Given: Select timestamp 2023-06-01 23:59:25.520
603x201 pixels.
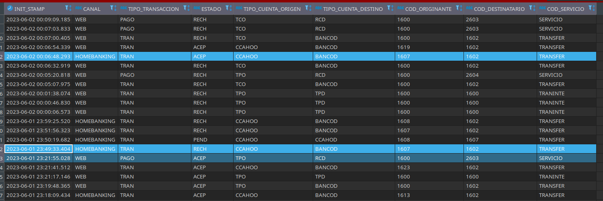Looking at the screenshot, I should (39, 121).
